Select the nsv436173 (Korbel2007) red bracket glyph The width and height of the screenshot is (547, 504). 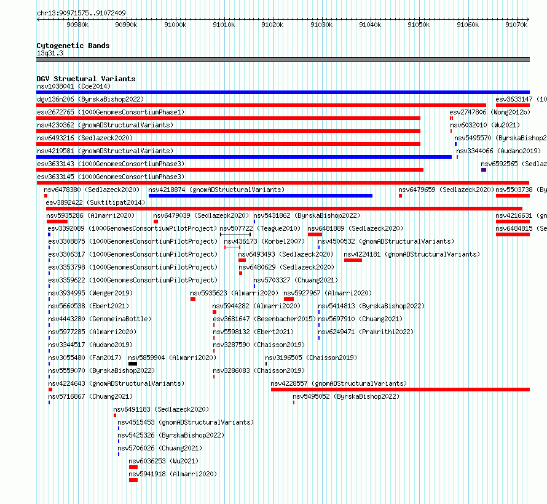(232, 247)
